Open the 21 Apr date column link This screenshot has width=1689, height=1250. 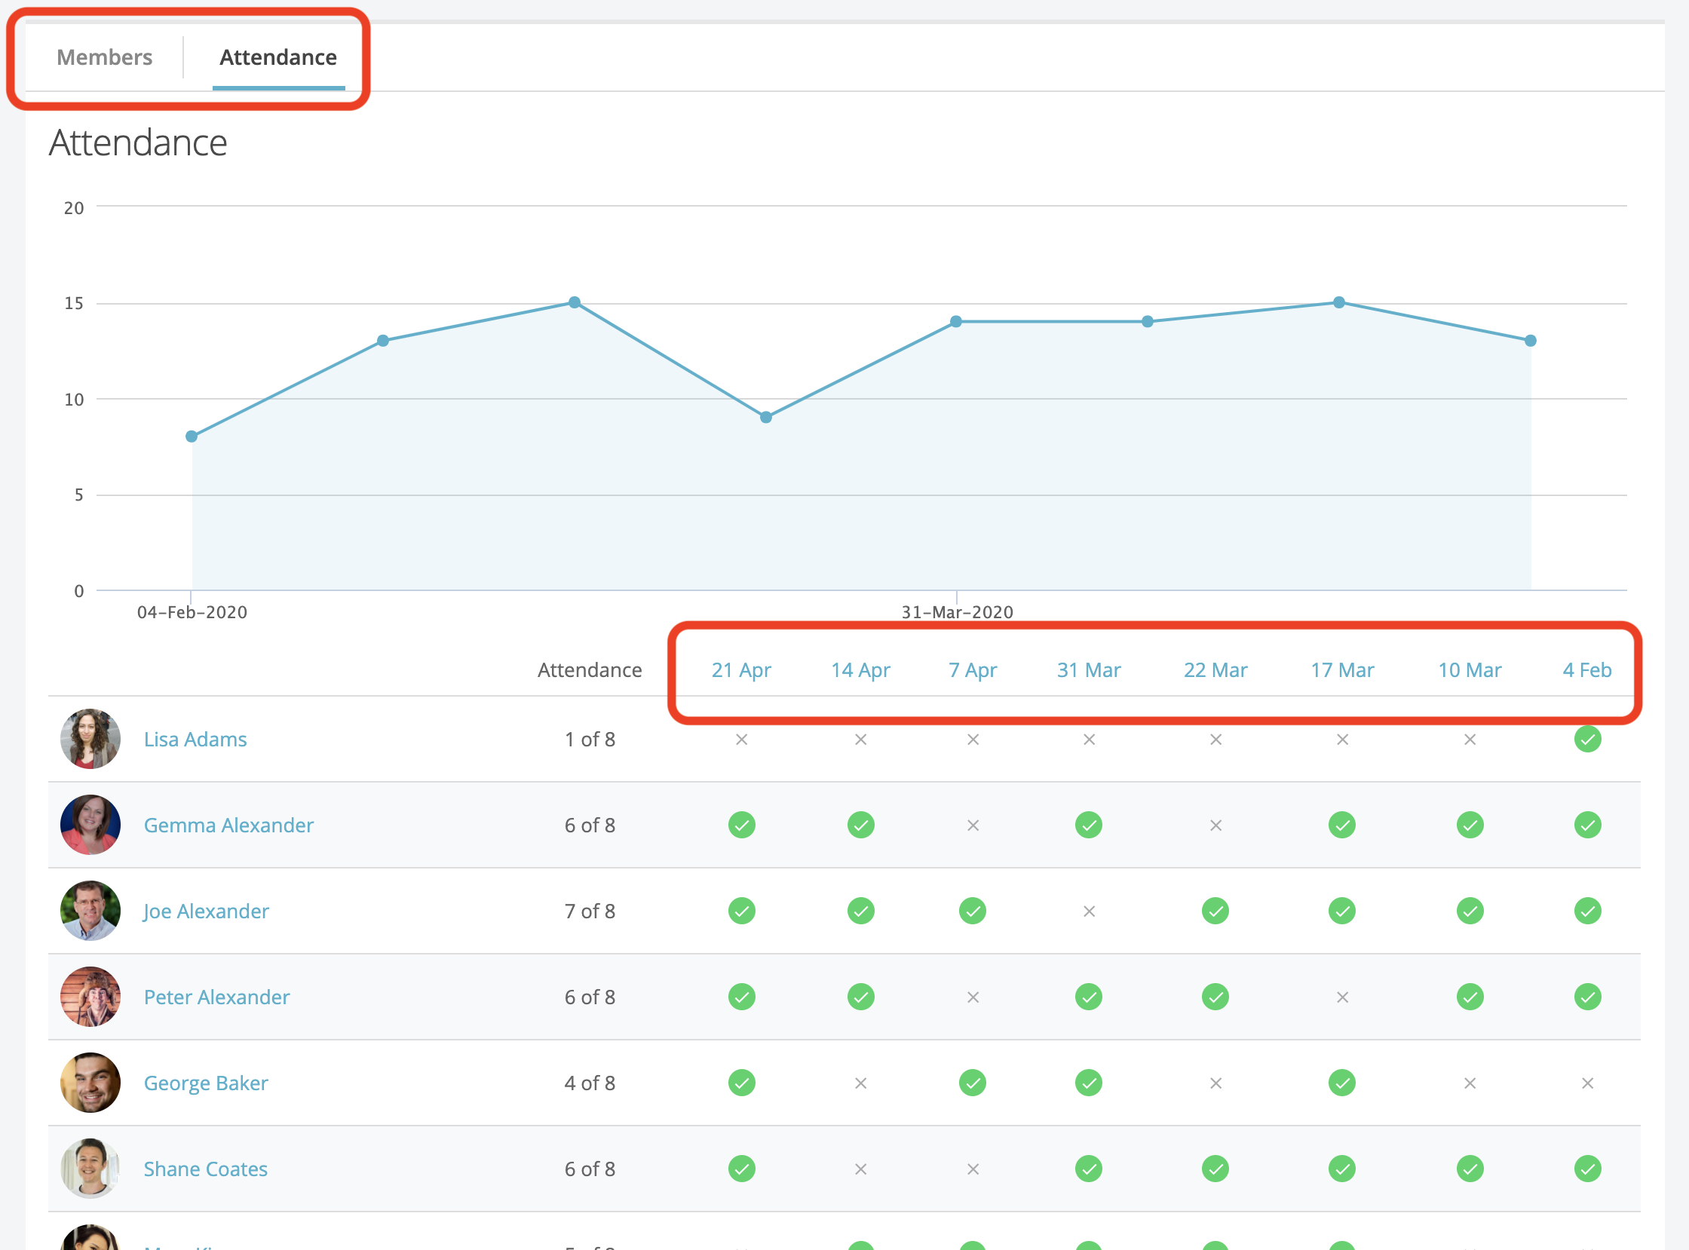[x=741, y=670]
